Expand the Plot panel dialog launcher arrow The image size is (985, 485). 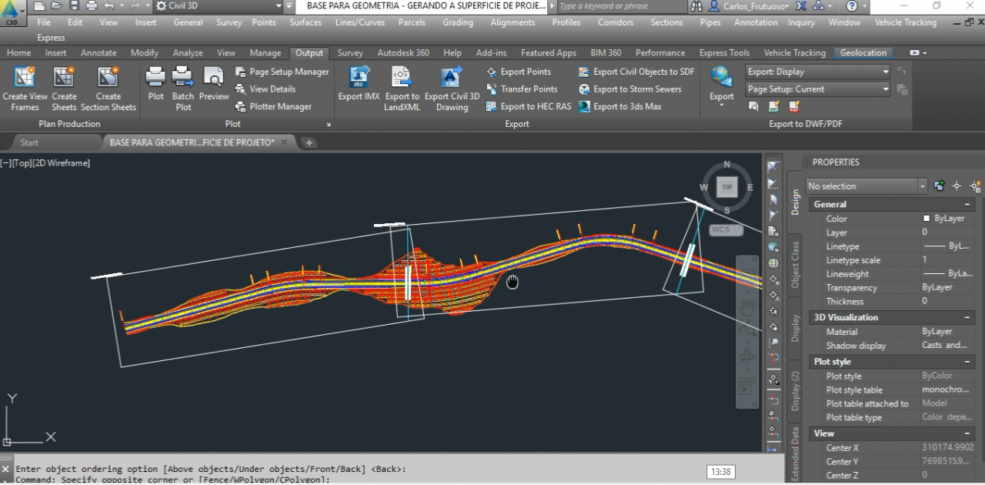(329, 124)
